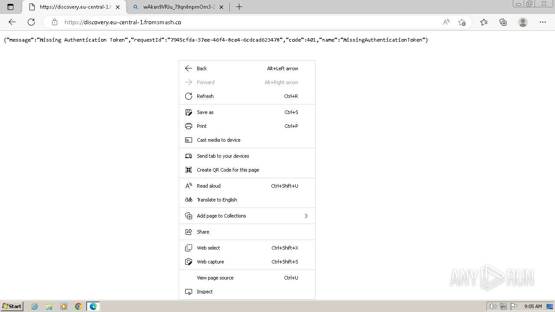Choose Back in the context menu
The height and width of the screenshot is (312, 555).
coord(247,68)
